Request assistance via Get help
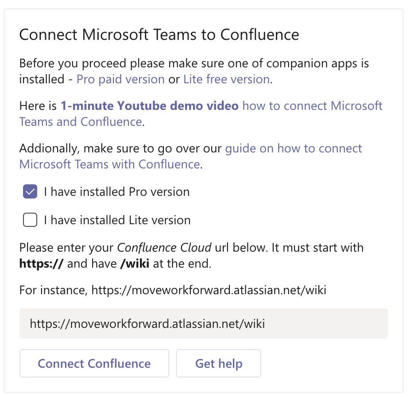This screenshot has width=410, height=397. [x=218, y=363]
